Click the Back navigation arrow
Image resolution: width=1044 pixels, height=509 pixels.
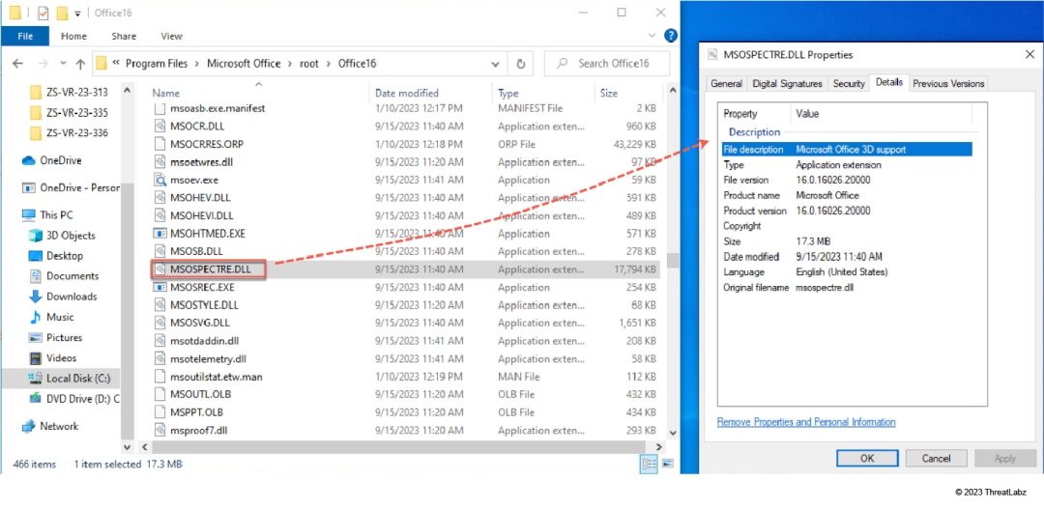pos(17,64)
